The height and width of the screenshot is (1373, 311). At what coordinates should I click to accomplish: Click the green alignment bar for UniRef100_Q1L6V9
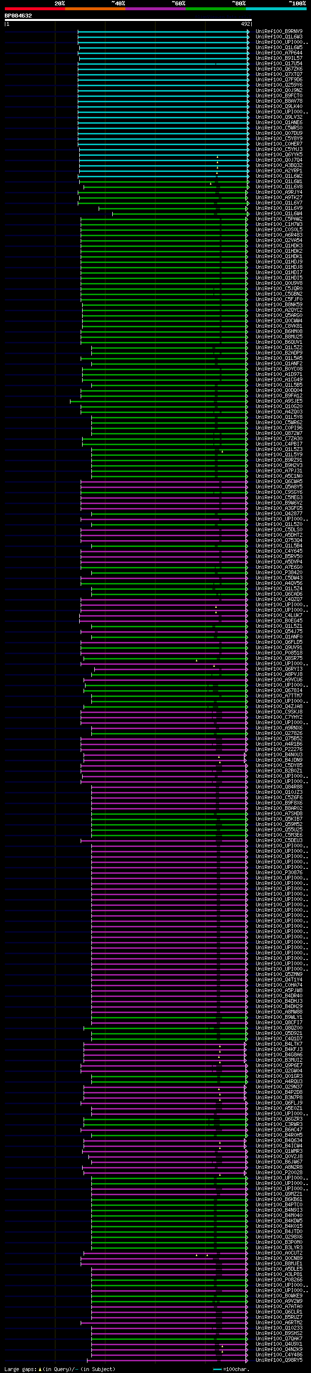(173, 208)
